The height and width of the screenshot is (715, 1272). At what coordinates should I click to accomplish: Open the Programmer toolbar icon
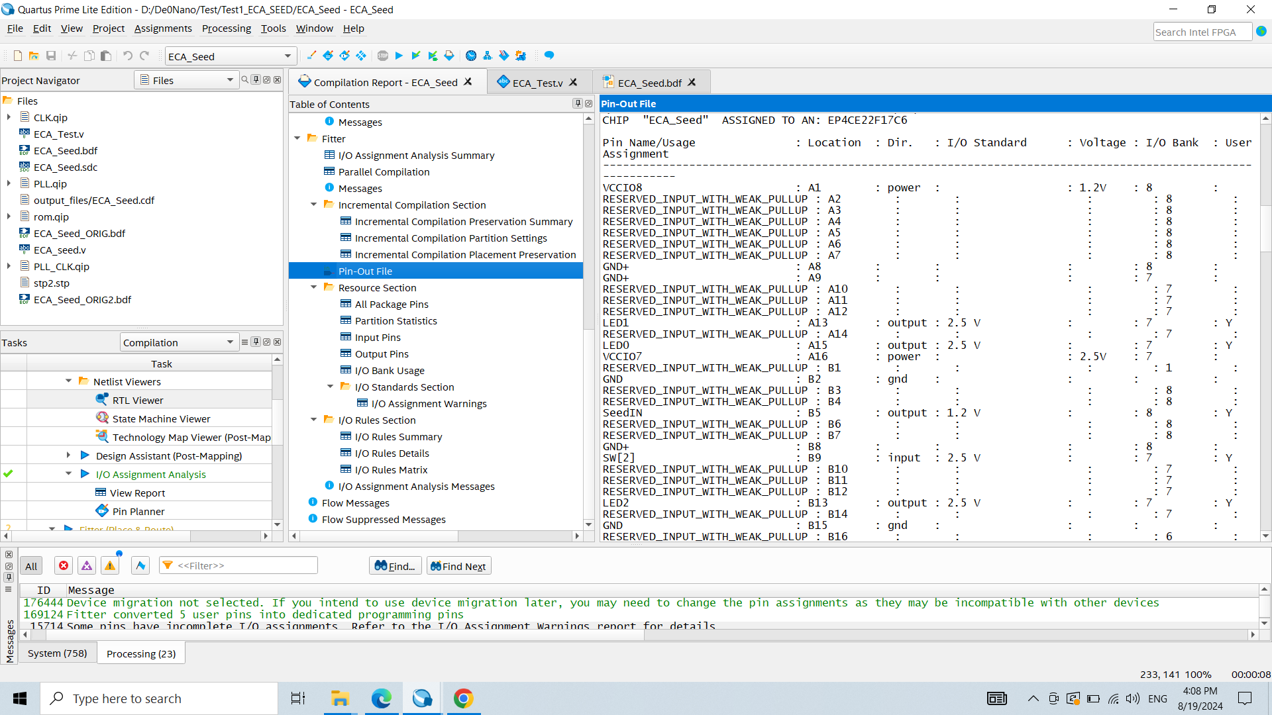coord(504,56)
